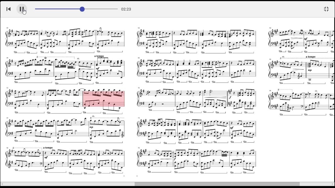This screenshot has height=188, width=335.
Task: Click the rewind-to-start icon
Action: tap(8, 9)
